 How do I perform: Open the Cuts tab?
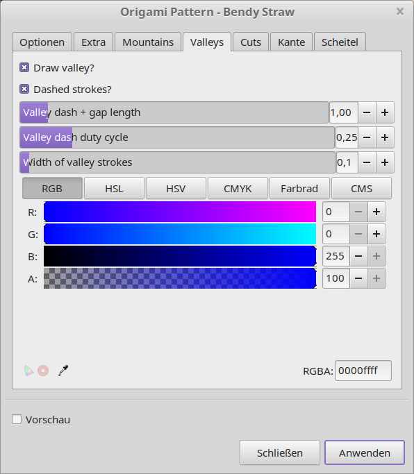251,42
